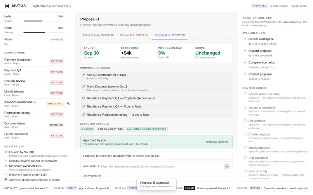This screenshot has height=195, width=313.
Task: Switch to the Proposal B approved tab
Action: (170, 35)
